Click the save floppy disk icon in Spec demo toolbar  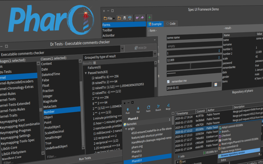(125, 18)
